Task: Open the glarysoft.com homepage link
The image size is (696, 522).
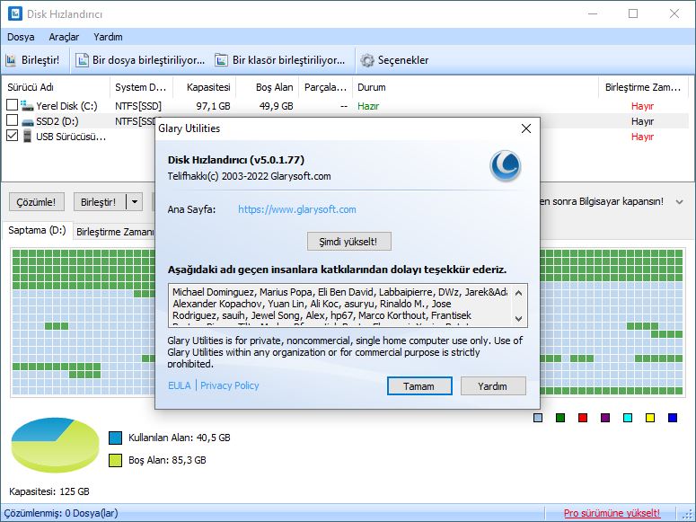Action: point(297,209)
